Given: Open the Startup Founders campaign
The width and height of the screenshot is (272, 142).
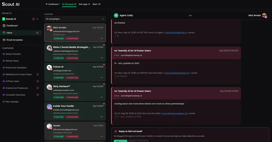Looking at the screenshot, I should [x=13, y=54].
